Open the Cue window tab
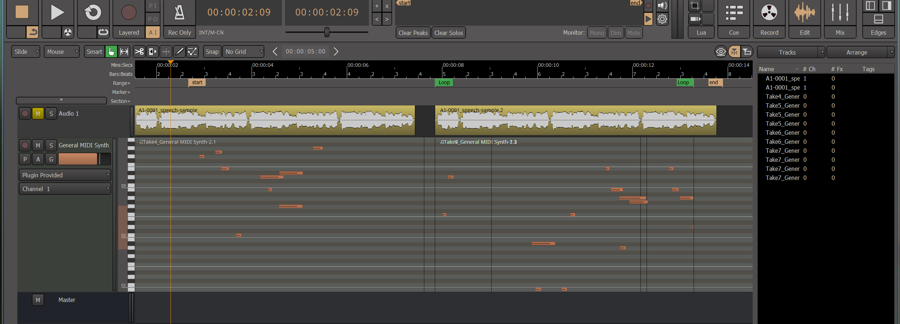900x324 pixels. click(733, 19)
